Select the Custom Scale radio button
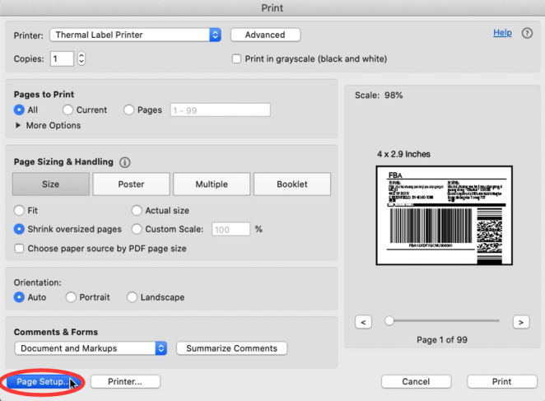Image resolution: width=545 pixels, height=401 pixels. click(x=137, y=229)
